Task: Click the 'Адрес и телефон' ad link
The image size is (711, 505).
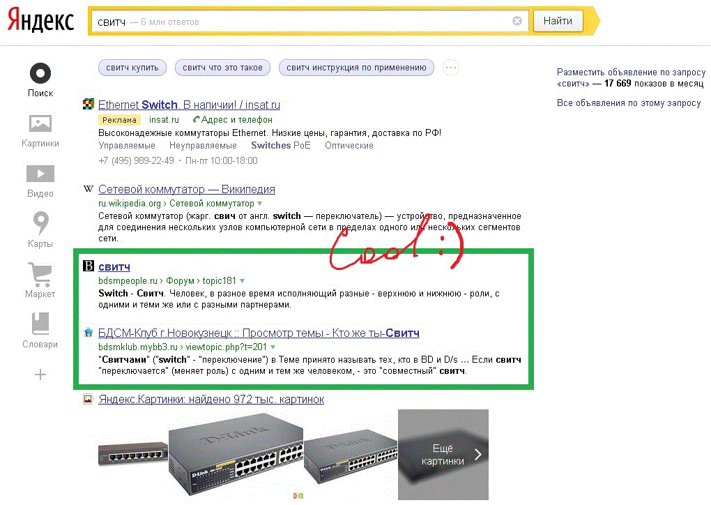Action: point(237,120)
